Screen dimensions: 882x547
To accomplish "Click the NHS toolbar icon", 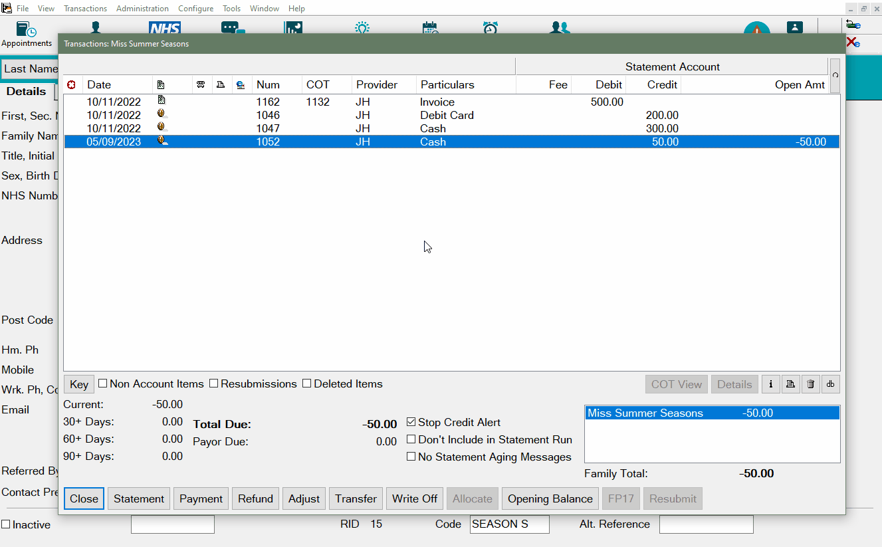I will (165, 27).
